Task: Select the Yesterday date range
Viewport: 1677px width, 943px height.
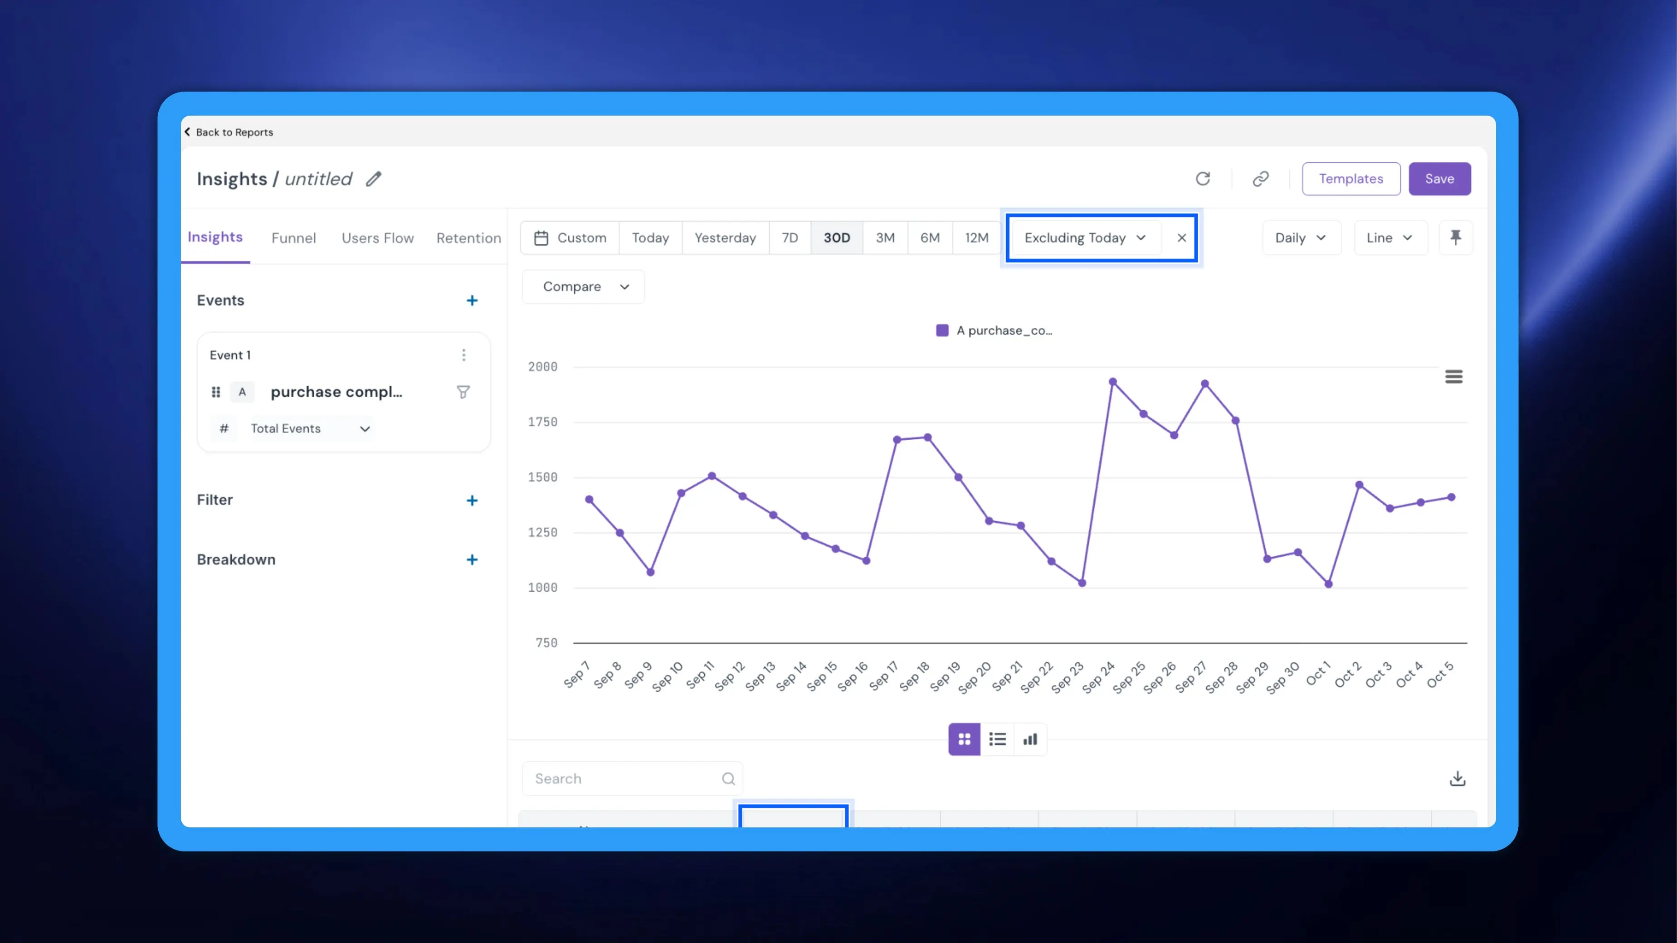Action: coord(725,238)
